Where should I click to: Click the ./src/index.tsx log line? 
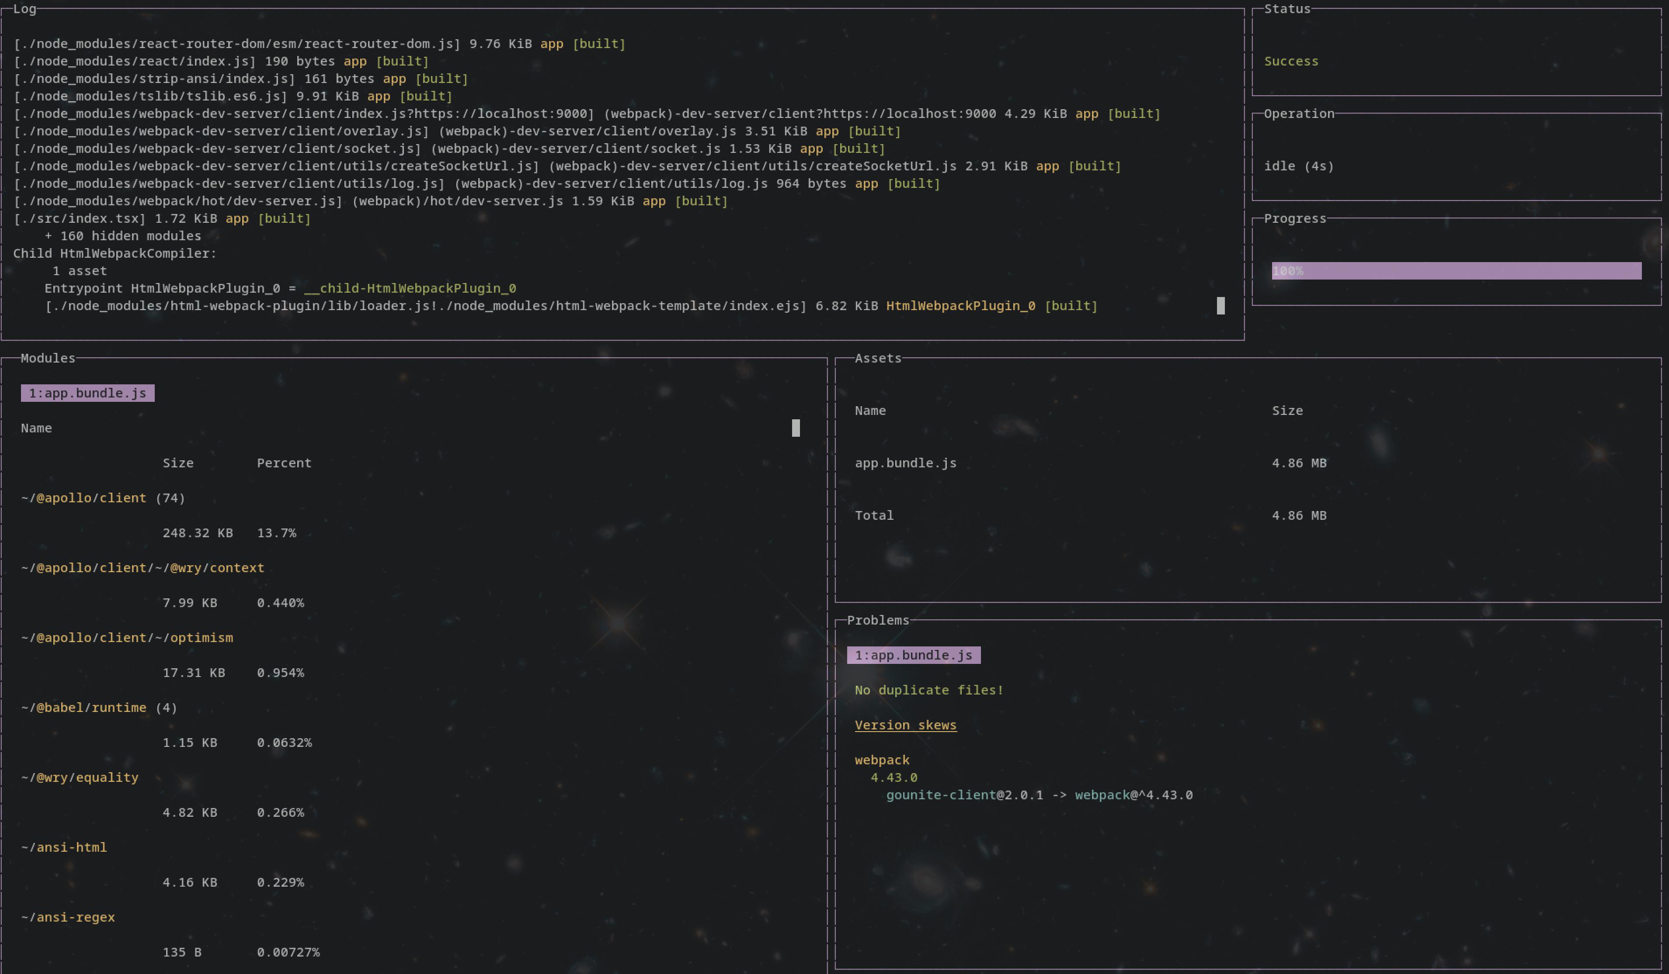162,218
